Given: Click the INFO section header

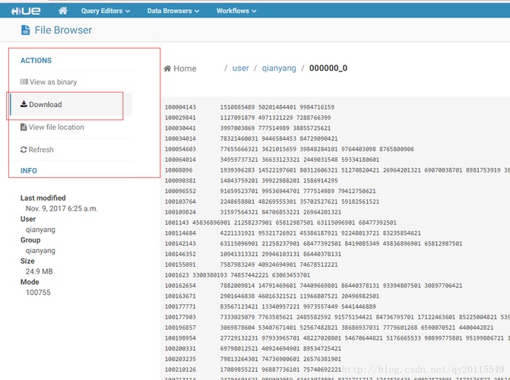Looking at the screenshot, I should click(28, 171).
